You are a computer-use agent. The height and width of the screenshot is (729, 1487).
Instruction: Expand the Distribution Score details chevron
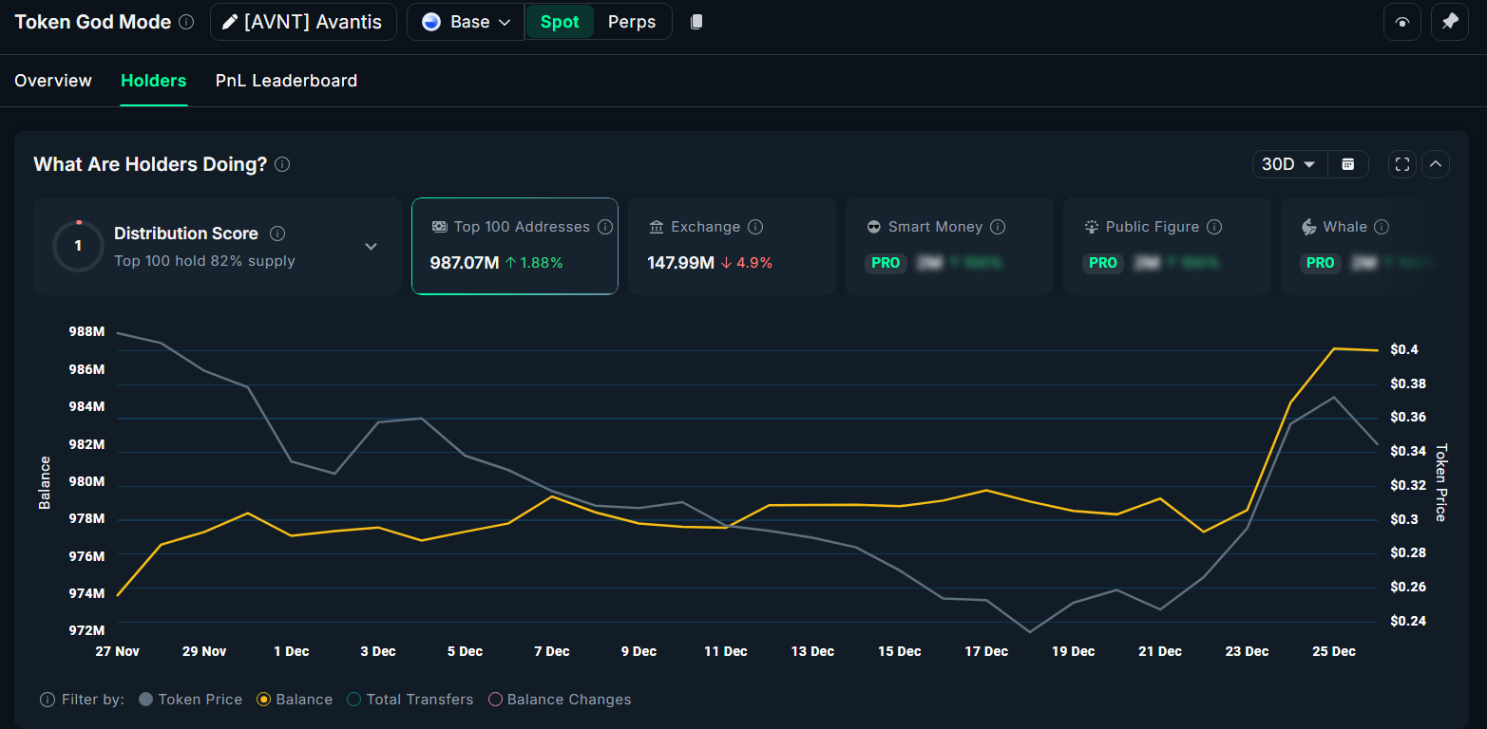click(371, 245)
